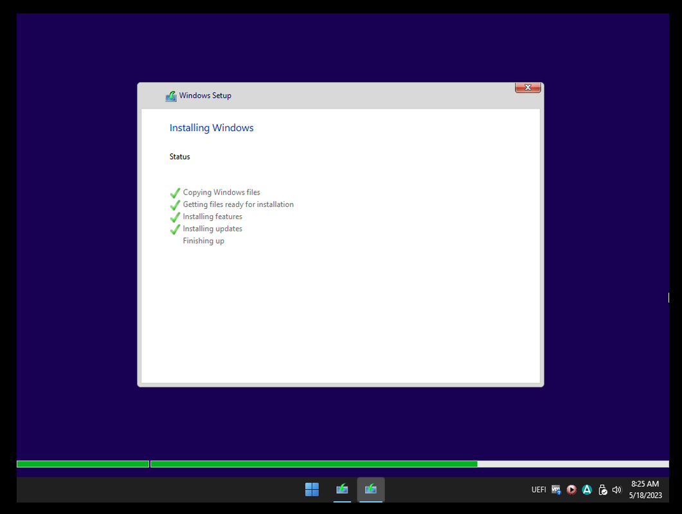Click the safely remove USB tray icon
The width and height of the screenshot is (682, 514).
[602, 490]
